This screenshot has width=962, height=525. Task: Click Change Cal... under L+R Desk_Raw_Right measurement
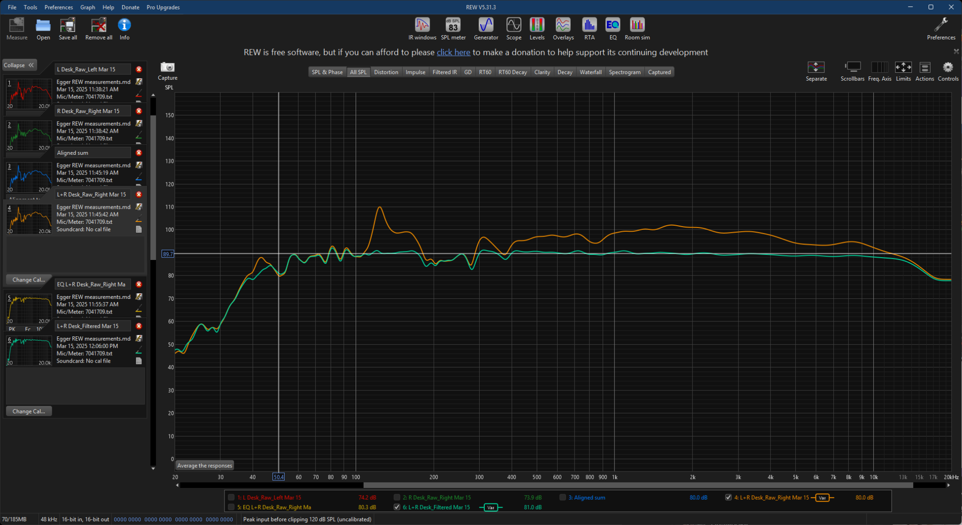(29, 280)
